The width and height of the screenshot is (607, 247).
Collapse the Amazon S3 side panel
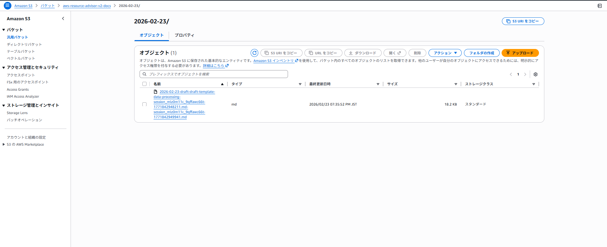tap(63, 19)
